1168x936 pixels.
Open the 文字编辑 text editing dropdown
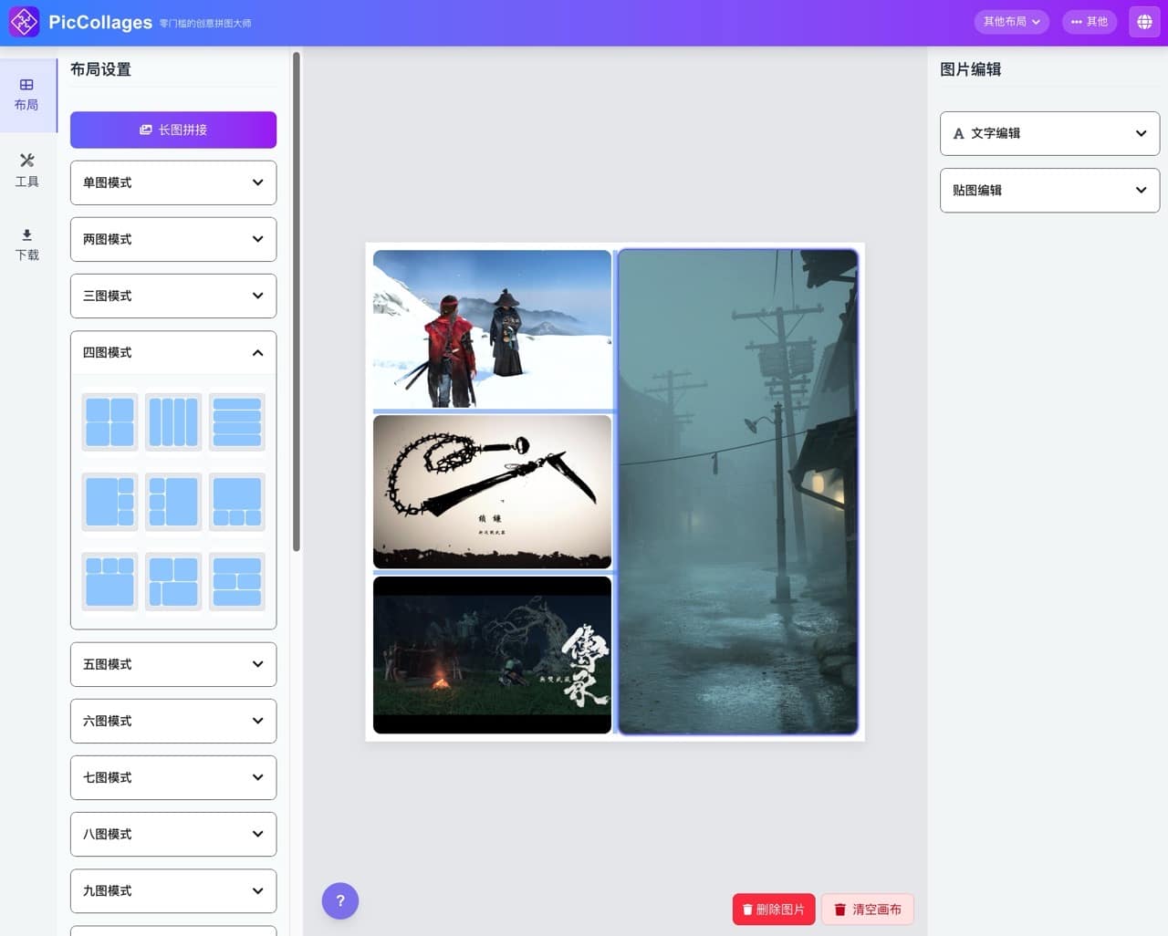1048,133
